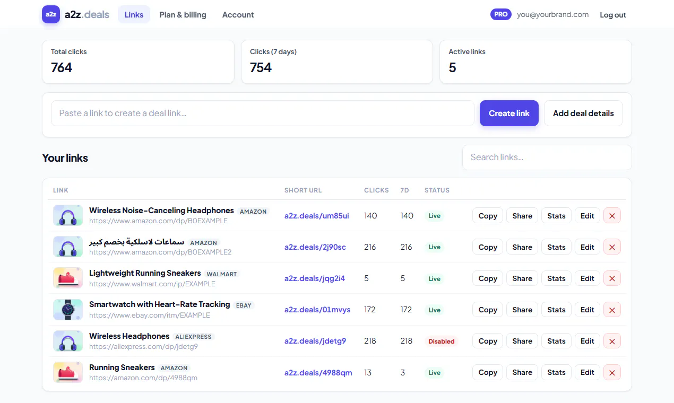This screenshot has width=674, height=403.
Task: Click the Create link button
Action: tap(509, 113)
